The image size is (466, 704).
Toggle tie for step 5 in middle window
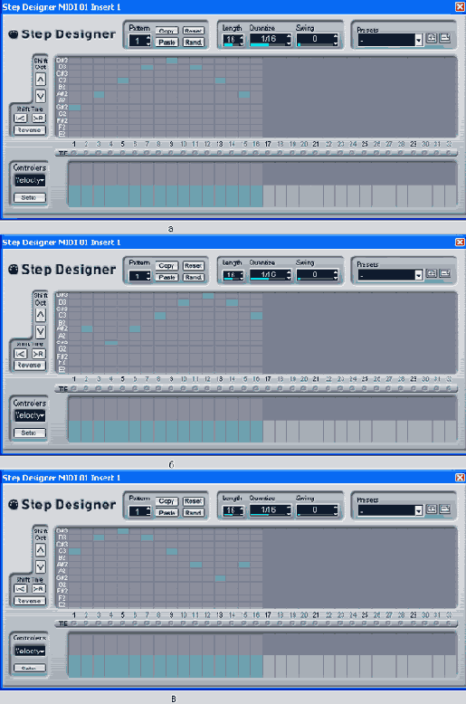122,388
